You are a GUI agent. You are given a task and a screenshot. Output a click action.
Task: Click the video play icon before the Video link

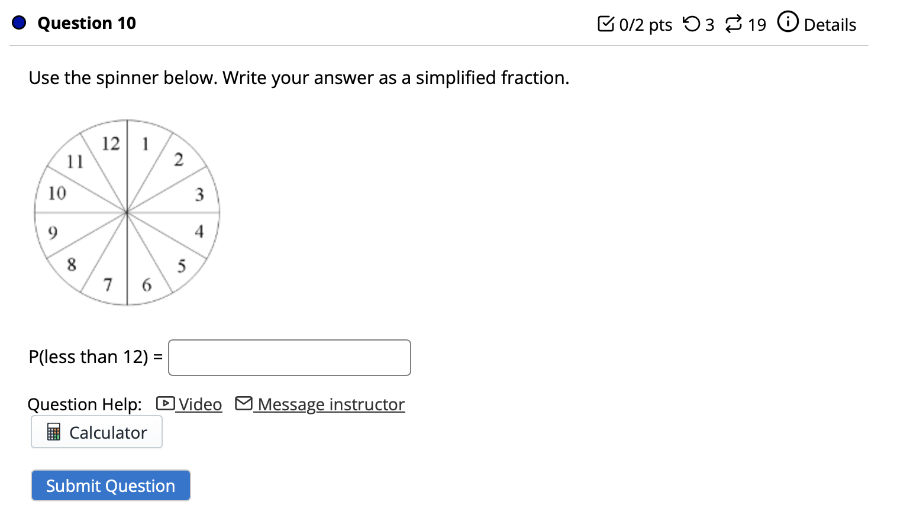click(x=164, y=404)
